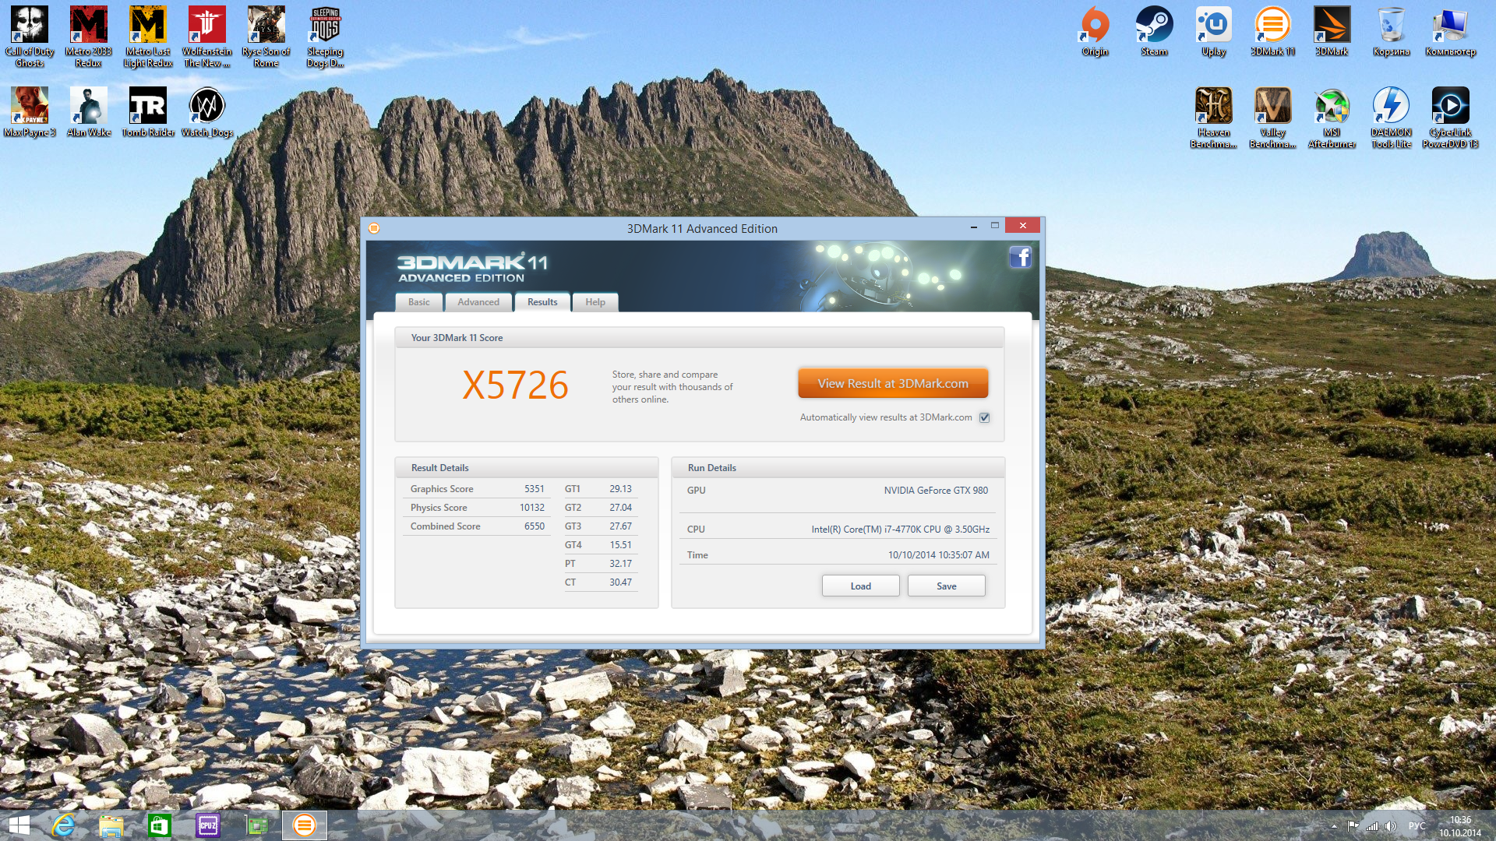Switch to the Basic tab
Viewport: 1496px width, 841px height.
tap(418, 302)
